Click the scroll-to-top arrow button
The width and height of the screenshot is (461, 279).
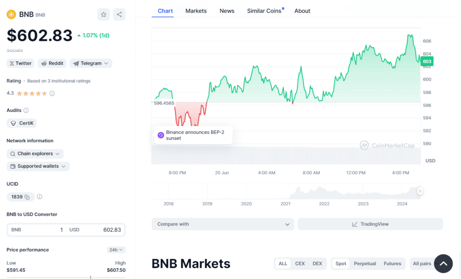(443, 264)
